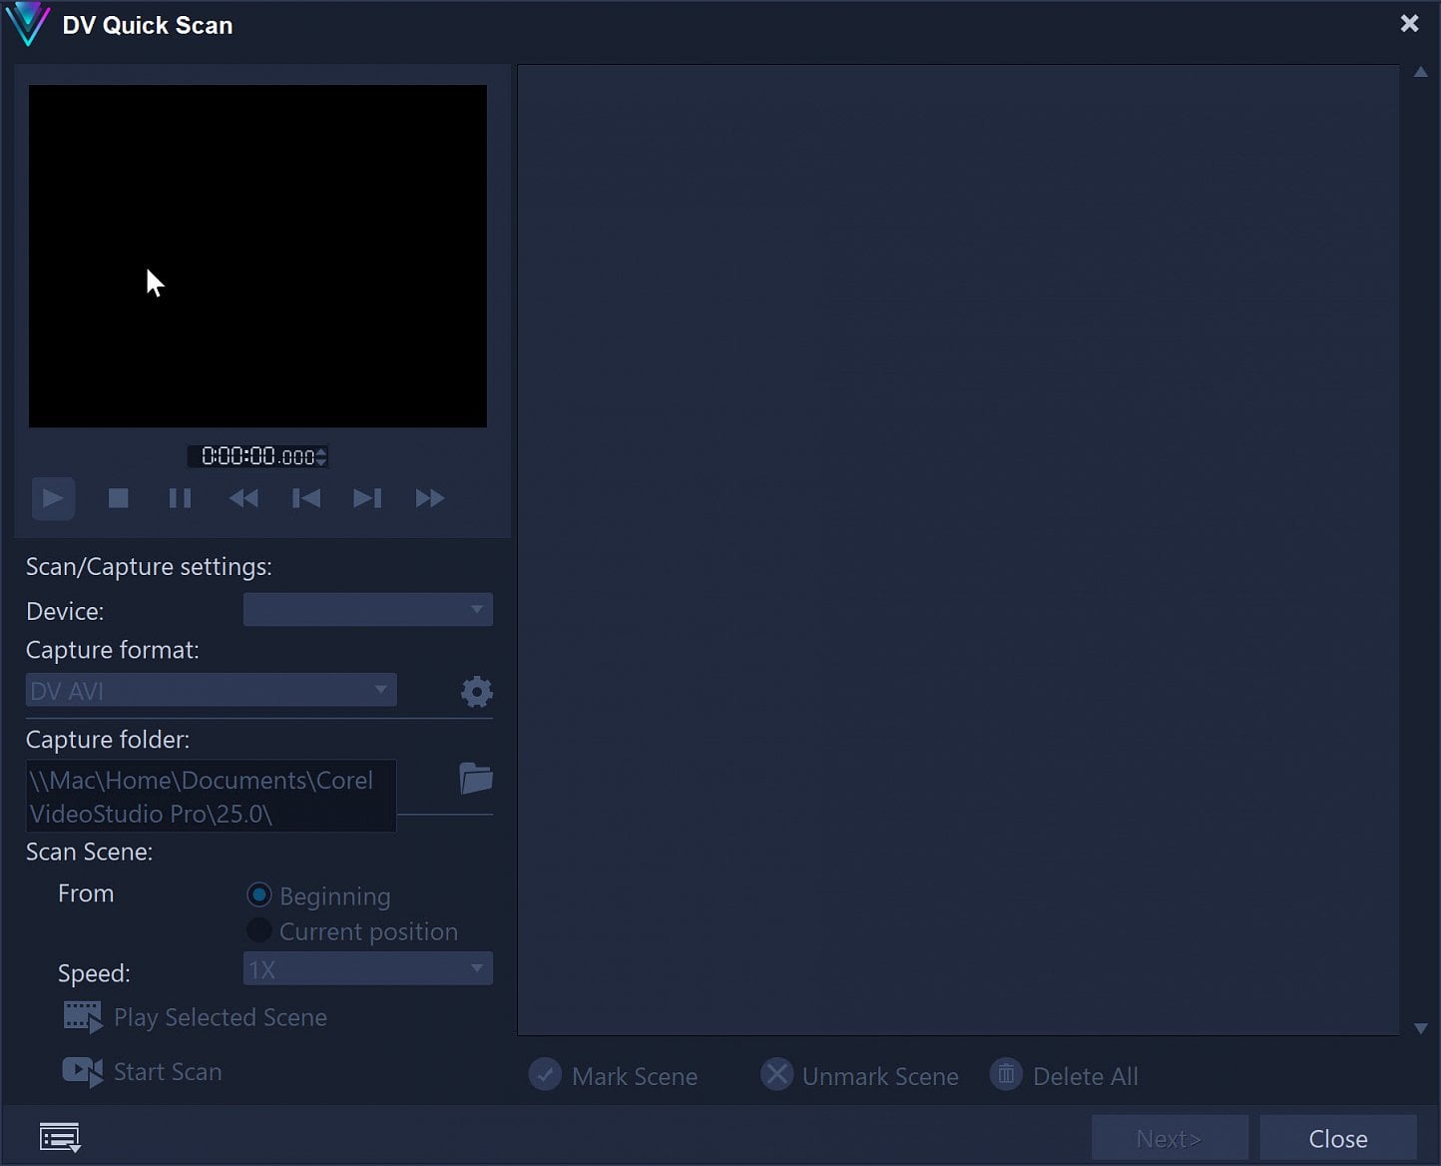The width and height of the screenshot is (1441, 1166).
Task: Open the options list icon at bottom-left
Action: coord(60,1137)
